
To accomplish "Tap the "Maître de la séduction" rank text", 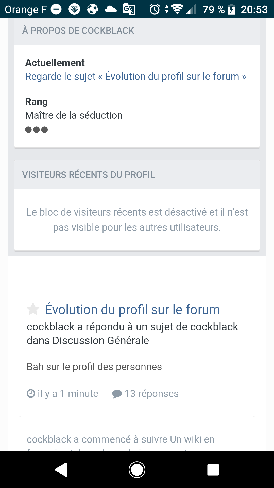I will point(74,115).
